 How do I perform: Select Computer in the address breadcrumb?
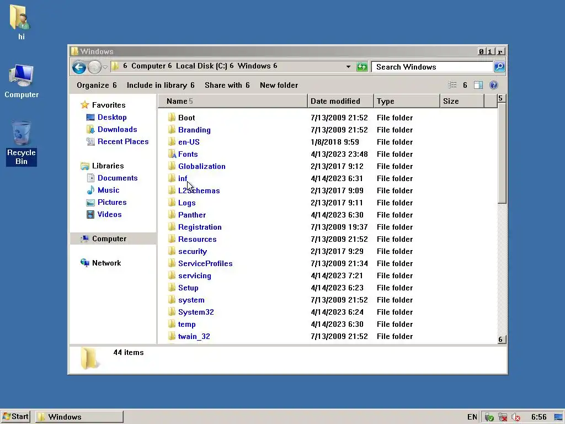(148, 66)
